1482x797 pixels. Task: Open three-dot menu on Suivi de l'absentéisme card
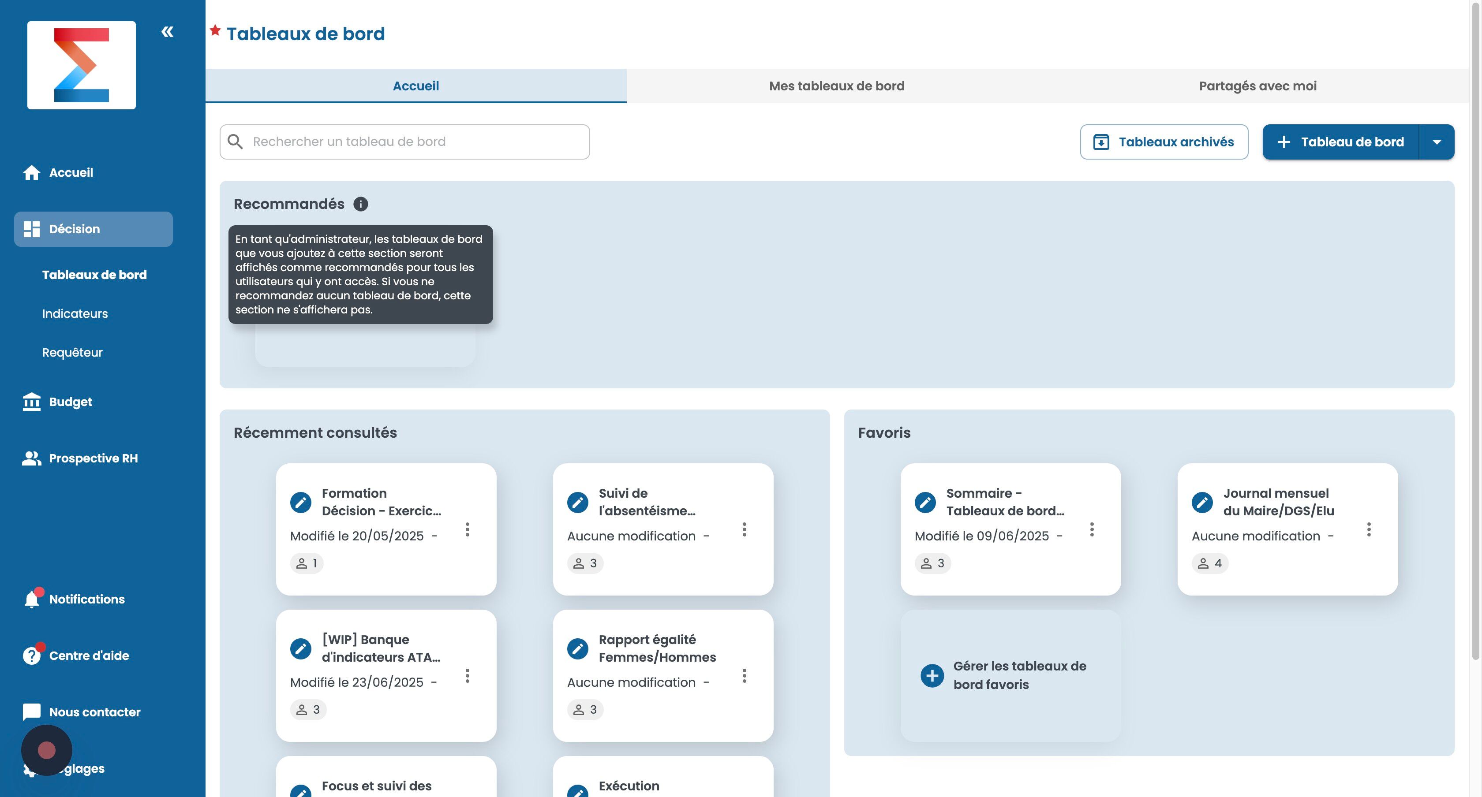(x=744, y=529)
